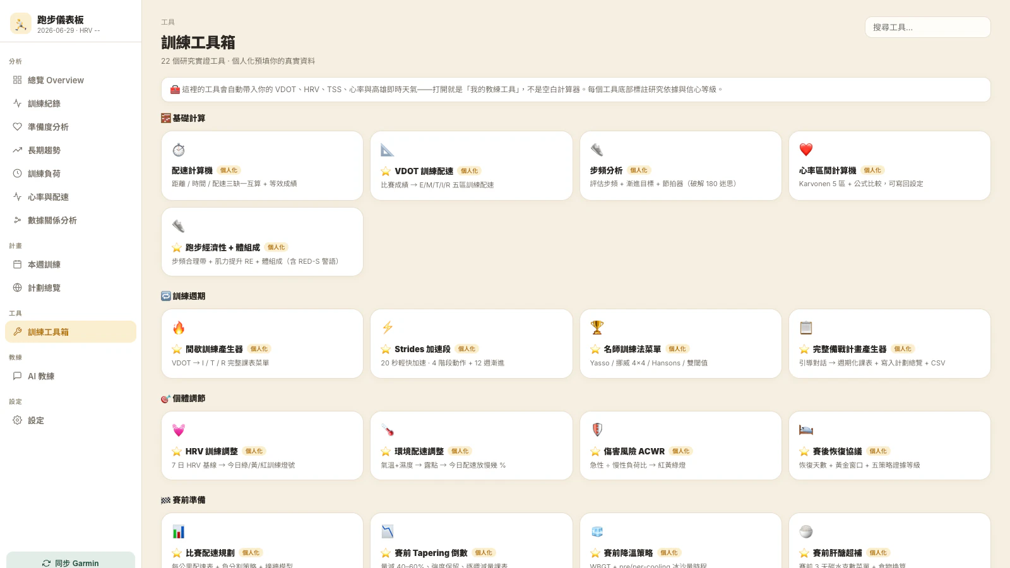This screenshot has width=1010, height=568.
Task: Click the fire icon on 間歇訓練產生器 card
Action: [x=179, y=328]
